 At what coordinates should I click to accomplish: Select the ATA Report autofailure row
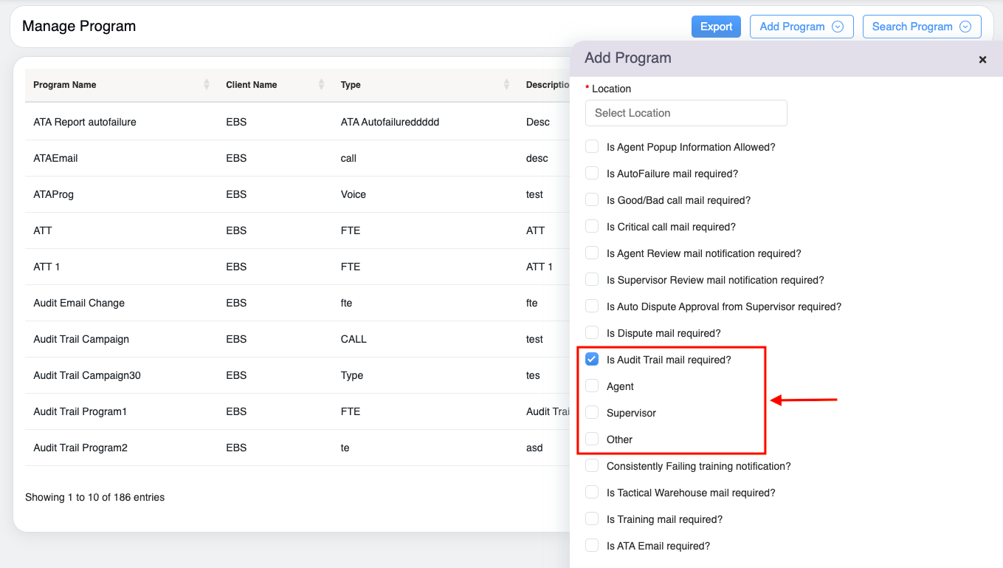[85, 122]
